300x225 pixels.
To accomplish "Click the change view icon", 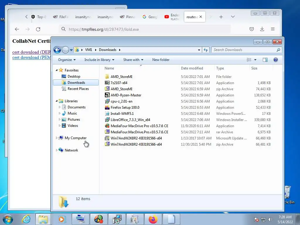I will (249, 60).
